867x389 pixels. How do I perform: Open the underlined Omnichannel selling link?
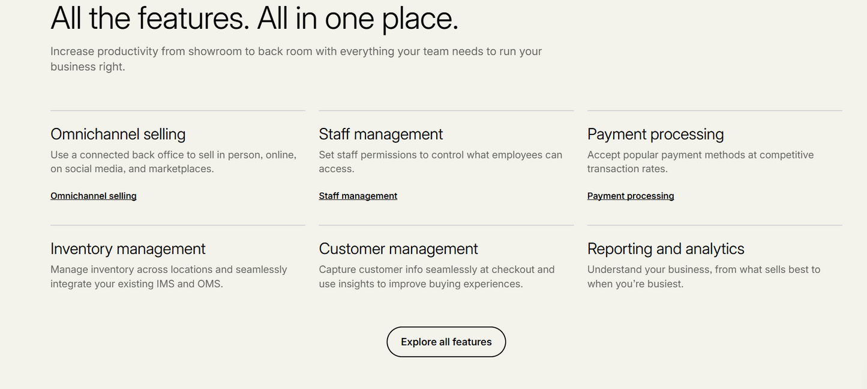point(94,196)
